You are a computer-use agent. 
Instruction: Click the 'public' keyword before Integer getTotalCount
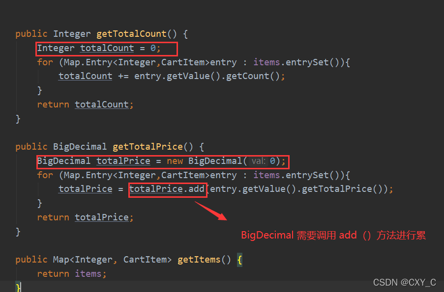31,34
